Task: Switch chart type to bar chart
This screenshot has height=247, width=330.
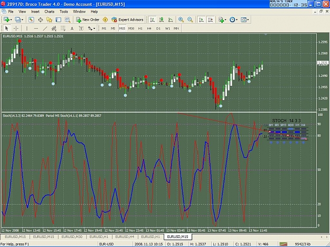Action: 152,19
